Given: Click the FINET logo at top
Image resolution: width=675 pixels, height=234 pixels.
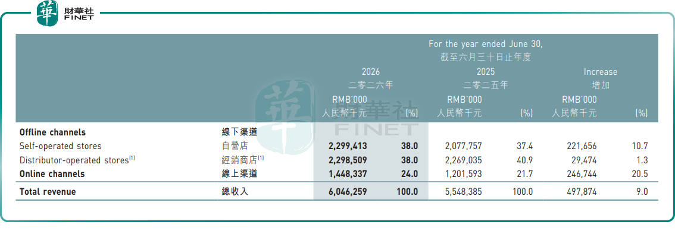Looking at the screenshot, I should coord(65,13).
